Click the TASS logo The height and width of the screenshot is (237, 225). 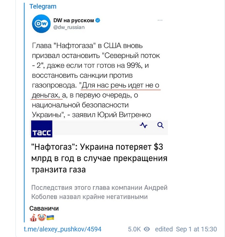(42, 129)
